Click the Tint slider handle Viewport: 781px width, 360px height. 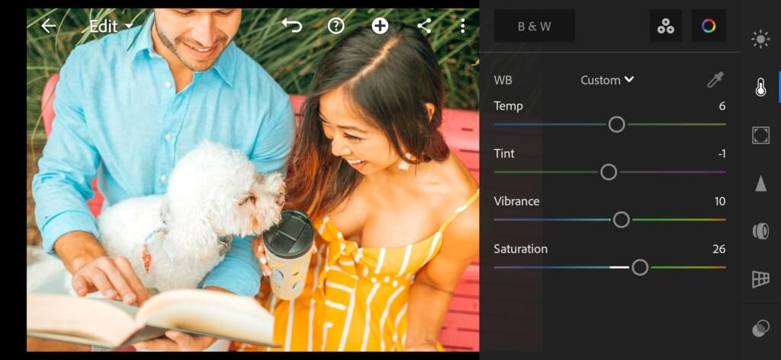click(x=609, y=172)
